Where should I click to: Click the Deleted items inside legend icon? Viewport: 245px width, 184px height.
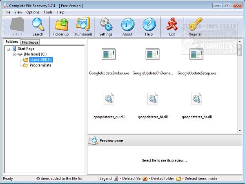[x=178, y=178]
